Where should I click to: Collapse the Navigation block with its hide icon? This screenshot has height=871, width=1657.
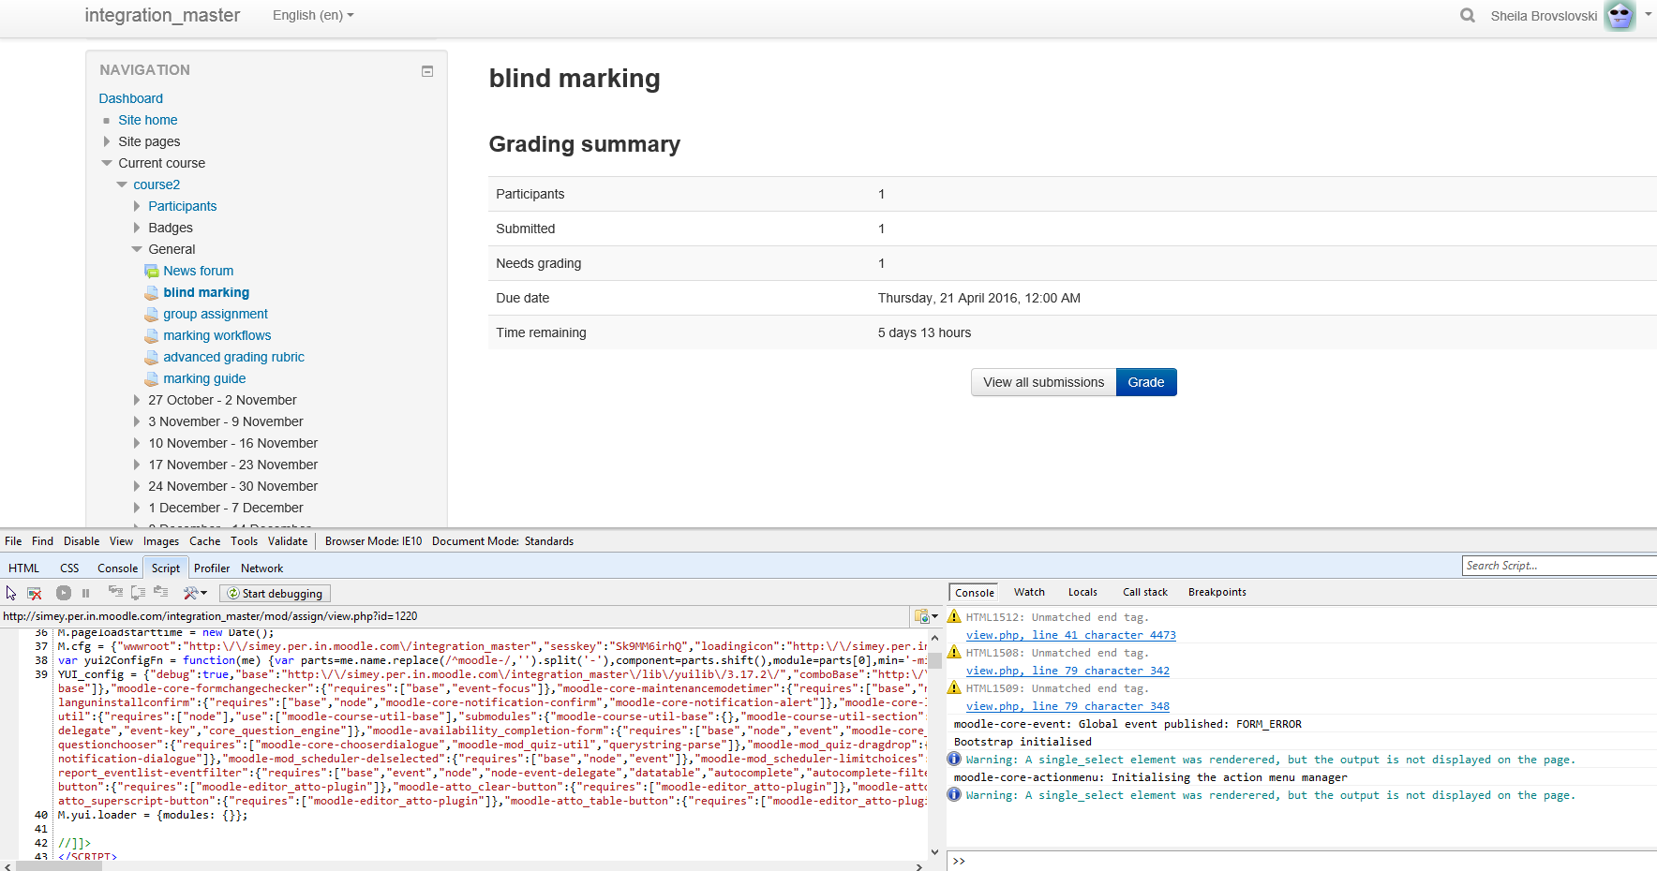tap(427, 71)
